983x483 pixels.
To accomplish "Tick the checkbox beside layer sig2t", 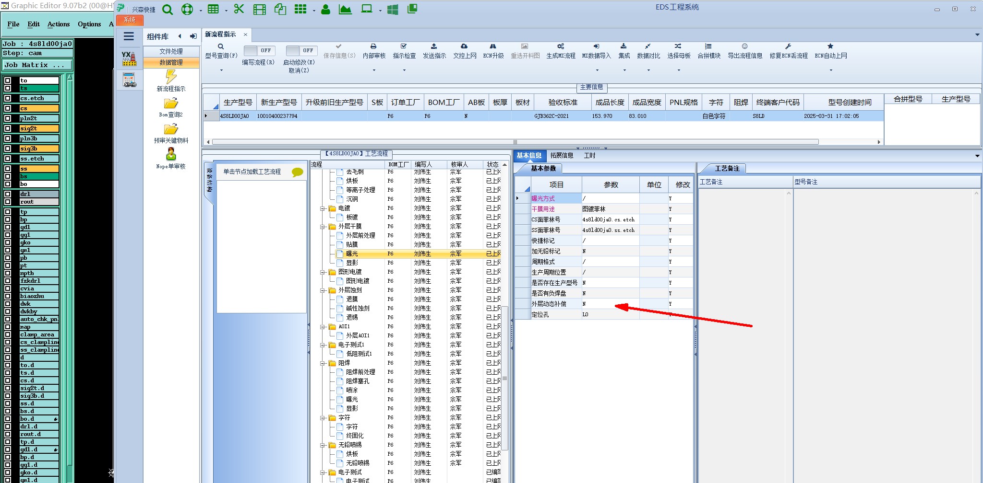I will point(8,128).
